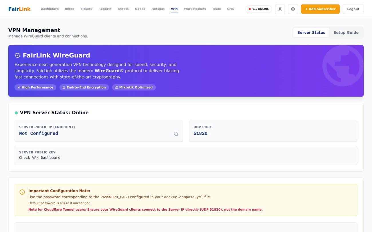
Task: Select the VPN nav item
Action: pos(174,9)
